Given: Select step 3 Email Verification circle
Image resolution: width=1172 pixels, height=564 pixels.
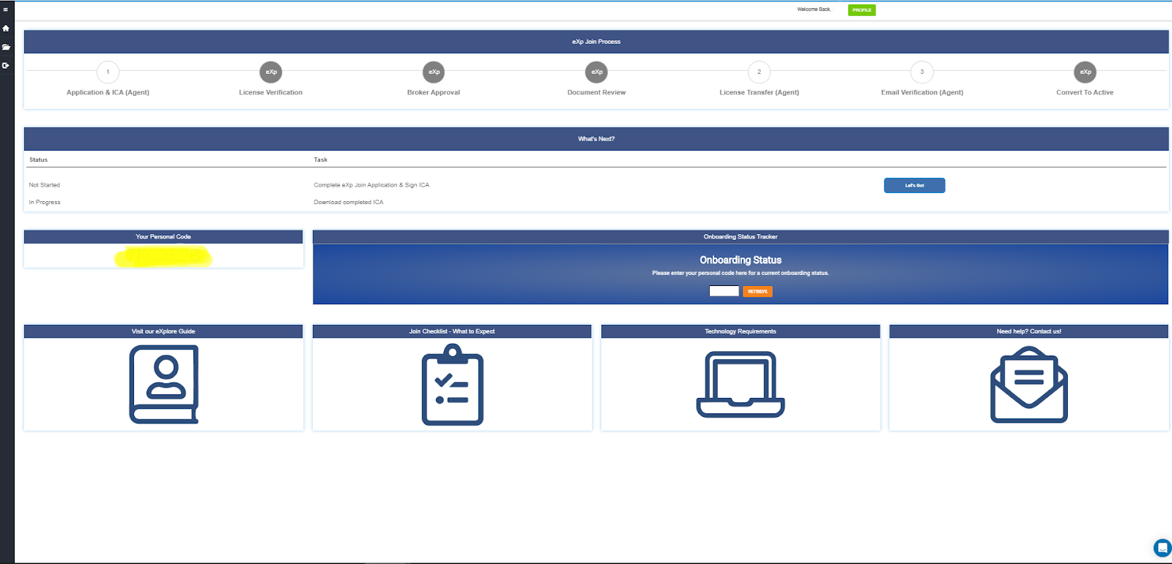Looking at the screenshot, I should coord(922,72).
